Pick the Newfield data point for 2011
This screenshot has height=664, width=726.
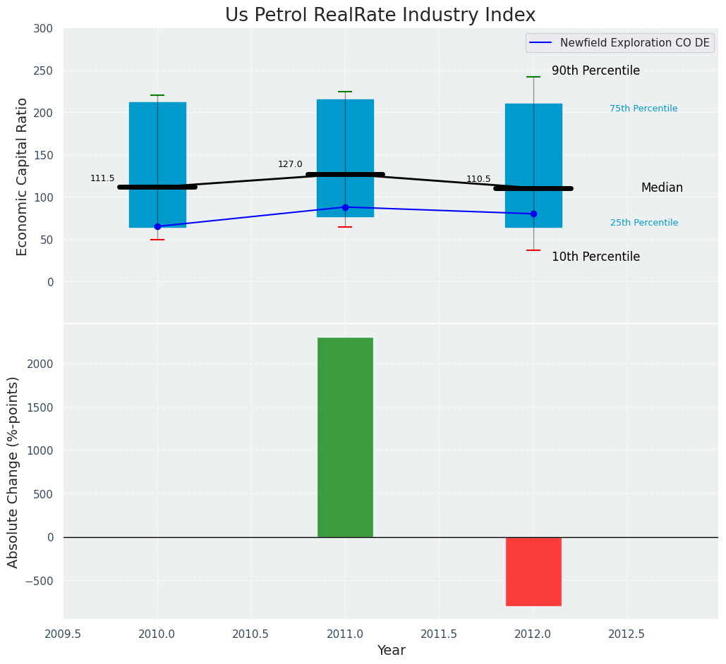[345, 207]
